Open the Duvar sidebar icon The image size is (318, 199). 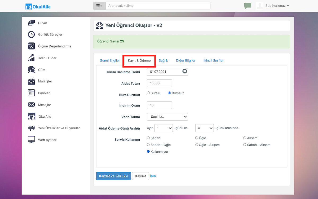31,23
